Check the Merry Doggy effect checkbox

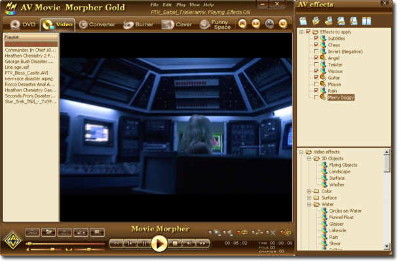tap(316, 97)
